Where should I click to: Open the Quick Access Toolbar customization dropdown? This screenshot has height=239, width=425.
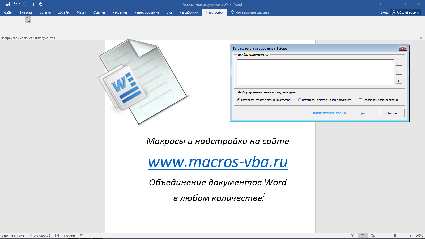(48, 4)
